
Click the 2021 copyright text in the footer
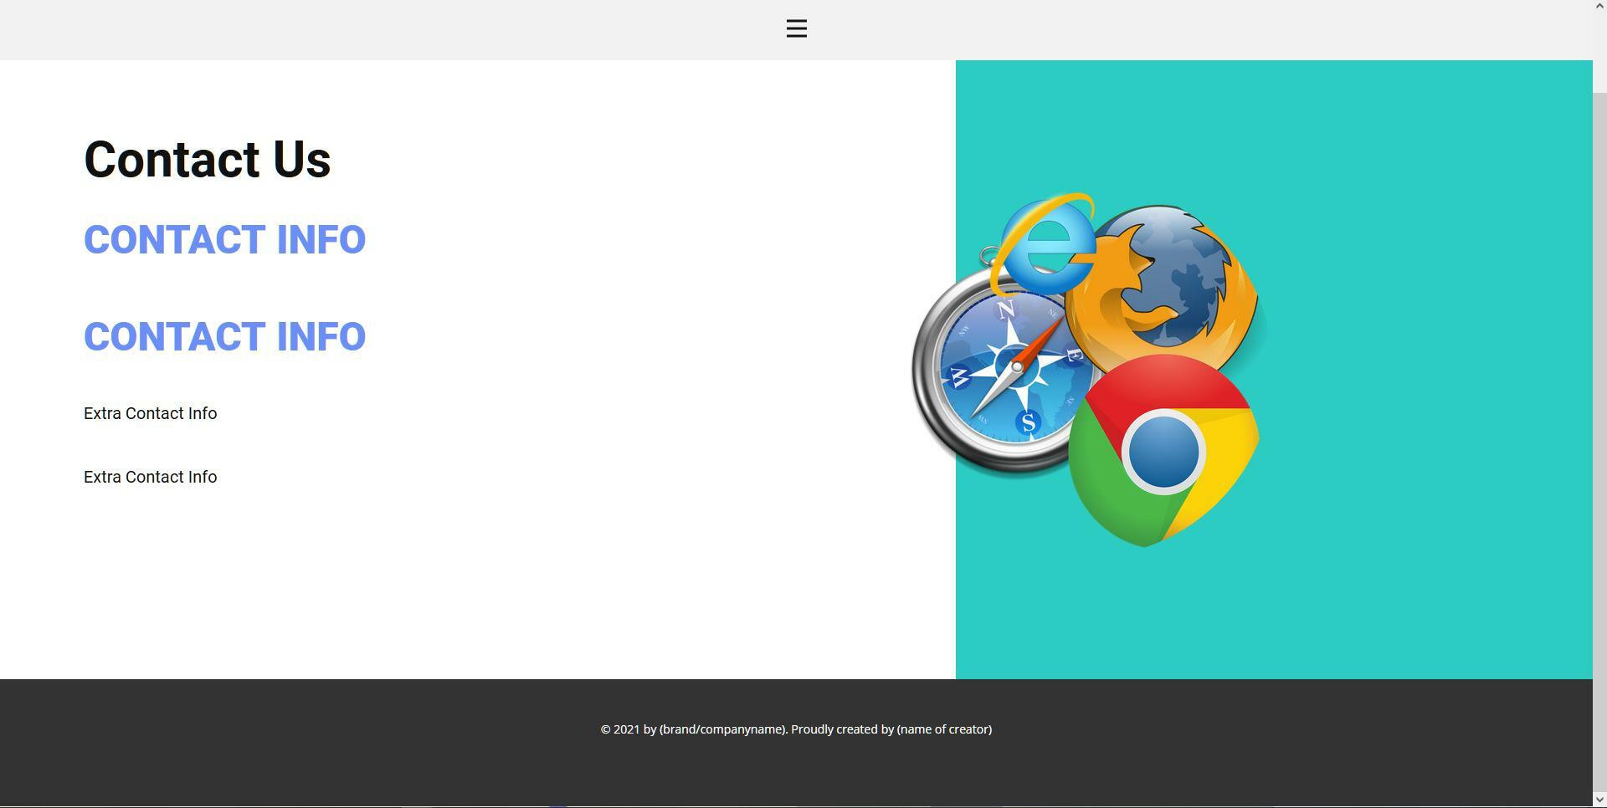tap(620, 729)
